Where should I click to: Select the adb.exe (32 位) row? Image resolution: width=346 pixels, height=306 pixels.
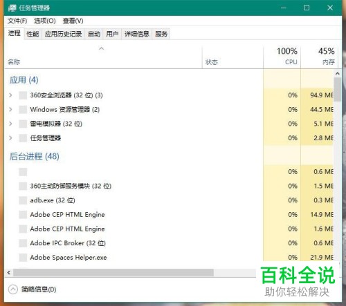(x=169, y=200)
